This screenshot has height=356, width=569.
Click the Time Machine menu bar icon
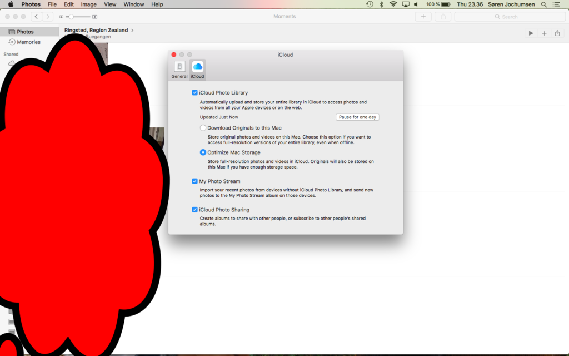[x=370, y=4]
